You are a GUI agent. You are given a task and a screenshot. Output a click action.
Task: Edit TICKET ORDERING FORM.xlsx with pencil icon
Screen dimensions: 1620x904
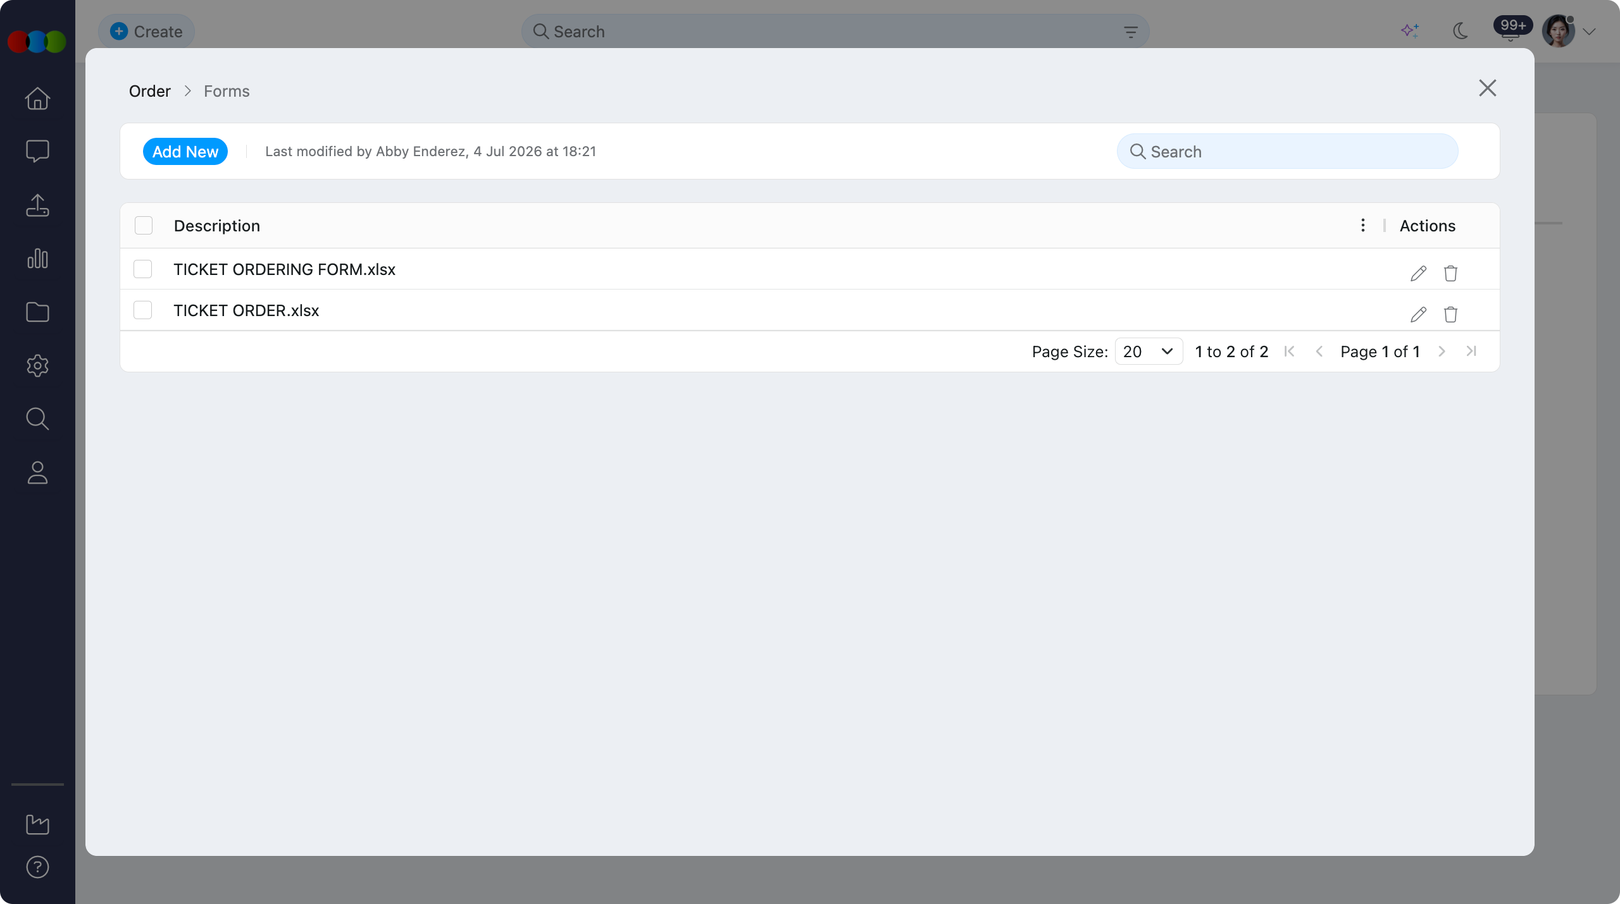pyautogui.click(x=1418, y=273)
